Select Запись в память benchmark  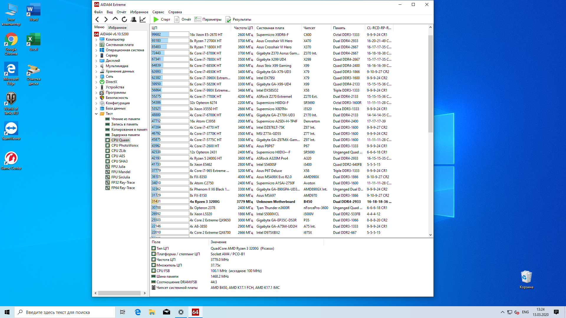click(x=125, y=124)
